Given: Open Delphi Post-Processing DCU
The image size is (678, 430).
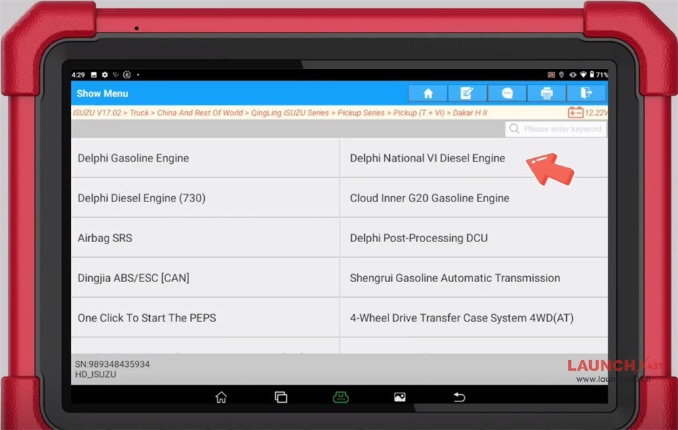Looking at the screenshot, I should (x=474, y=238).
